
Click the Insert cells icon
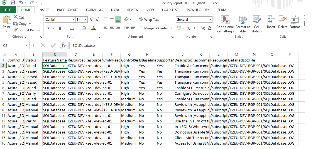point(271,19)
